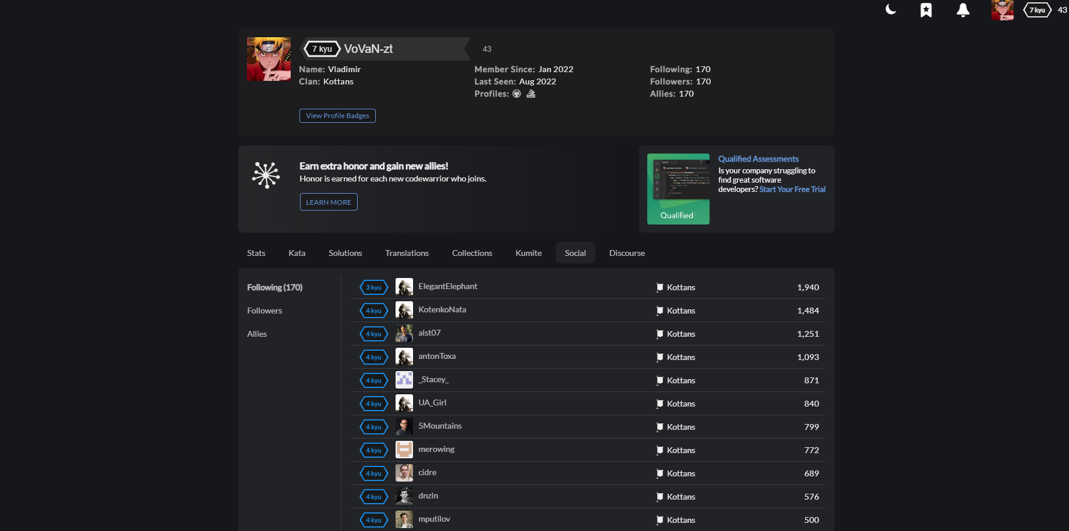Viewport: 1069px width, 531px height.
Task: Switch to the Stats tab
Action: pyautogui.click(x=256, y=253)
